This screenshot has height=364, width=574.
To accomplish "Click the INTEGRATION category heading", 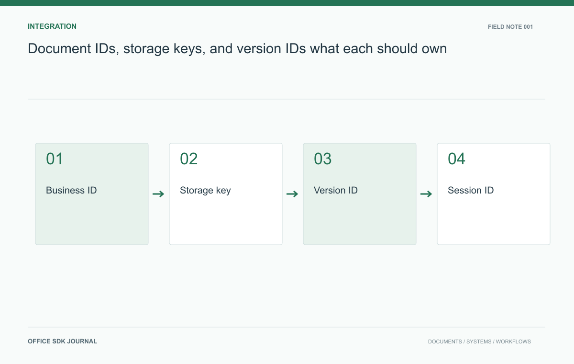I will 52,26.
